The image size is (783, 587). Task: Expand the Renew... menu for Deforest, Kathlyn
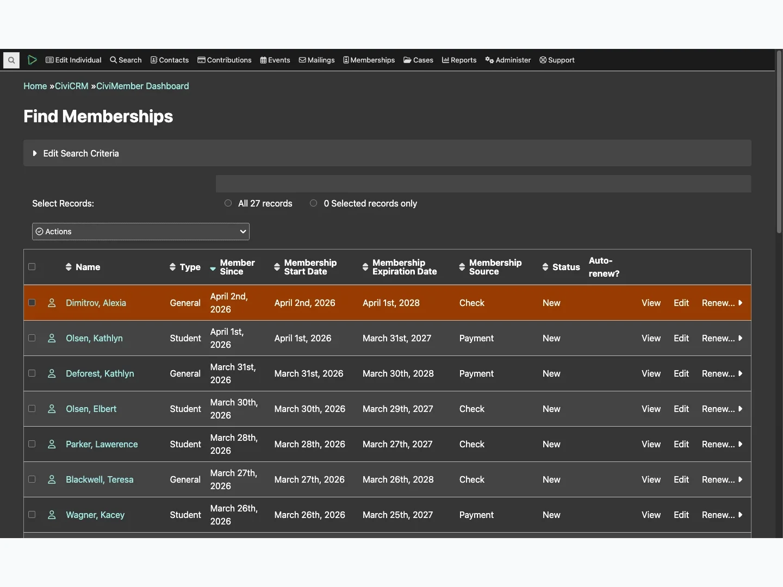coord(722,373)
